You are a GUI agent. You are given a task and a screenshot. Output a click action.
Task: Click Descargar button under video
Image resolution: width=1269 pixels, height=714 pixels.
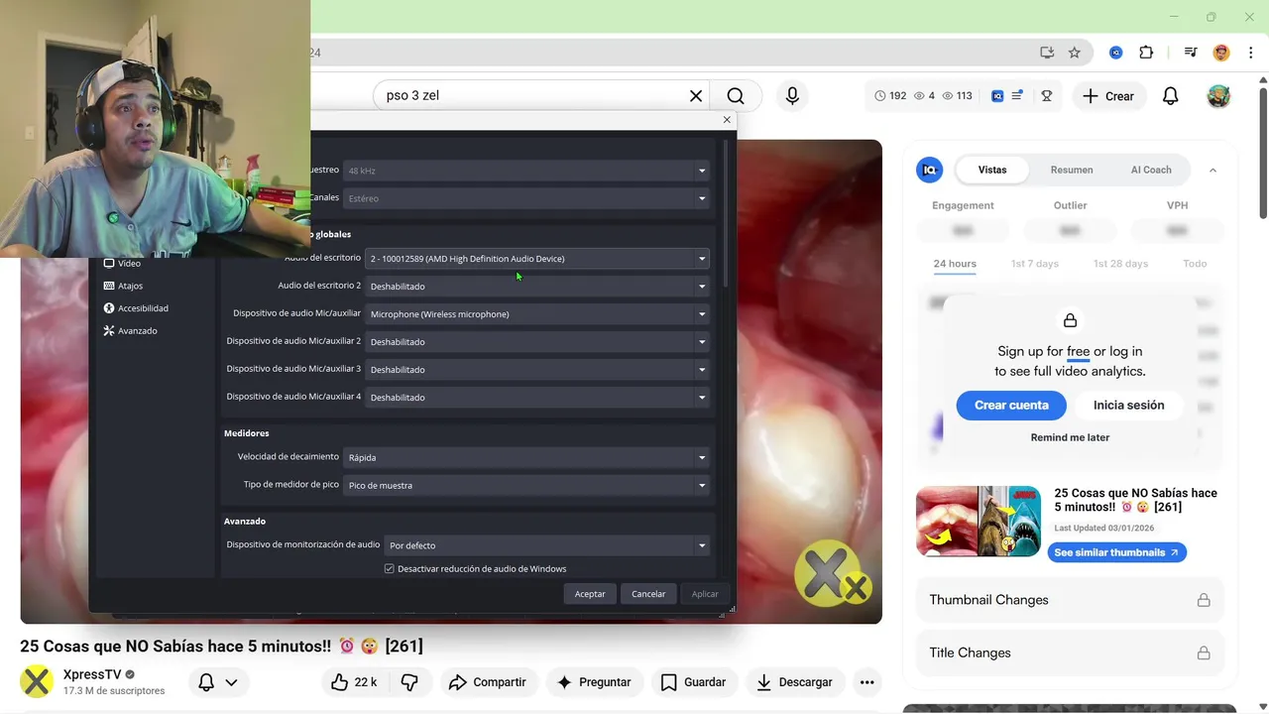(794, 682)
